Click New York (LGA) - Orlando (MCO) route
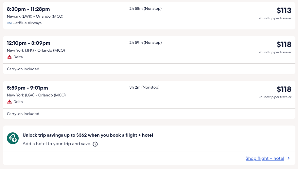The image size is (298, 169). coord(36,95)
